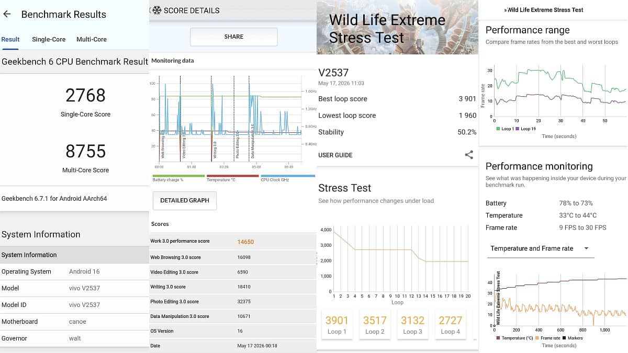Image resolution: width=628 pixels, height=353 pixels.
Task: Tap the snowflake icon next to SCORE DETAILS
Action: (156, 10)
